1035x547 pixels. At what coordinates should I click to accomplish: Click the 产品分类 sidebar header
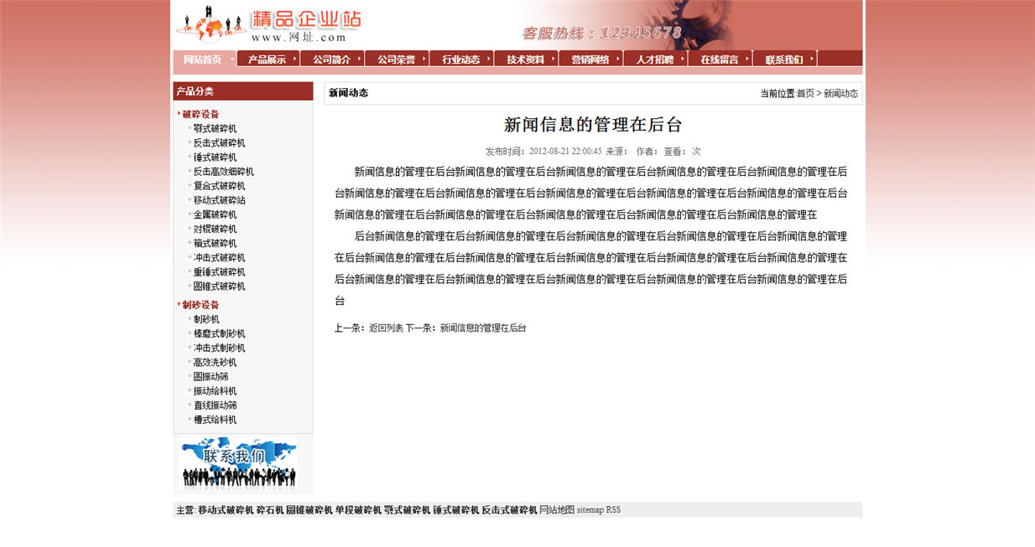pos(243,91)
